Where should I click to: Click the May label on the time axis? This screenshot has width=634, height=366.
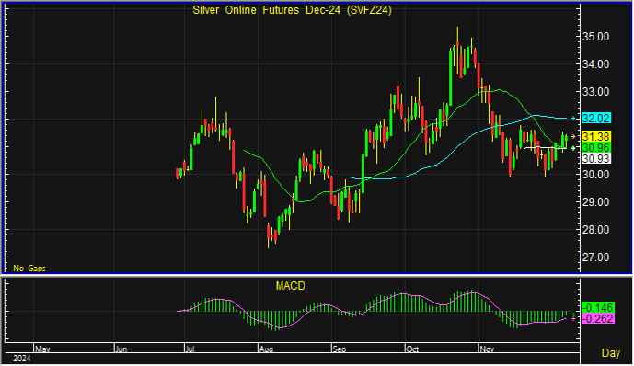click(42, 349)
